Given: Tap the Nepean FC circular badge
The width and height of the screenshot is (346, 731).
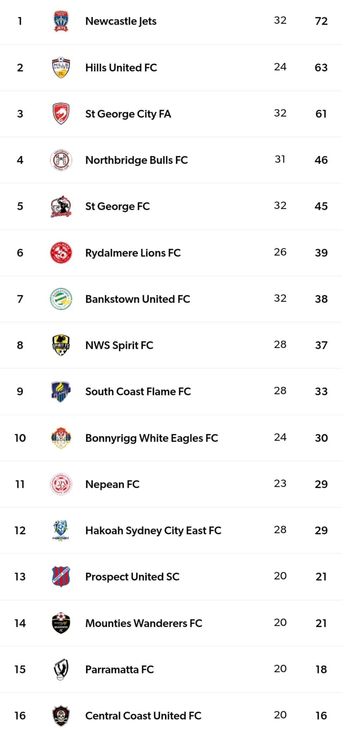Looking at the screenshot, I should coord(61,484).
